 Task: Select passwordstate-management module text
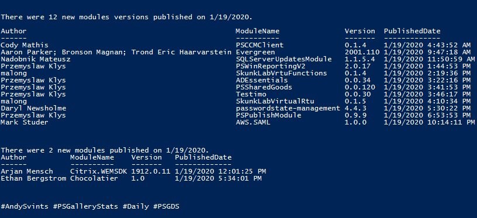288,108
